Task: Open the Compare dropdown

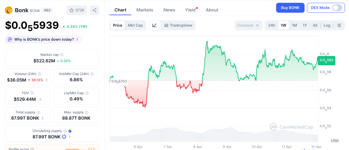Action: (248, 25)
